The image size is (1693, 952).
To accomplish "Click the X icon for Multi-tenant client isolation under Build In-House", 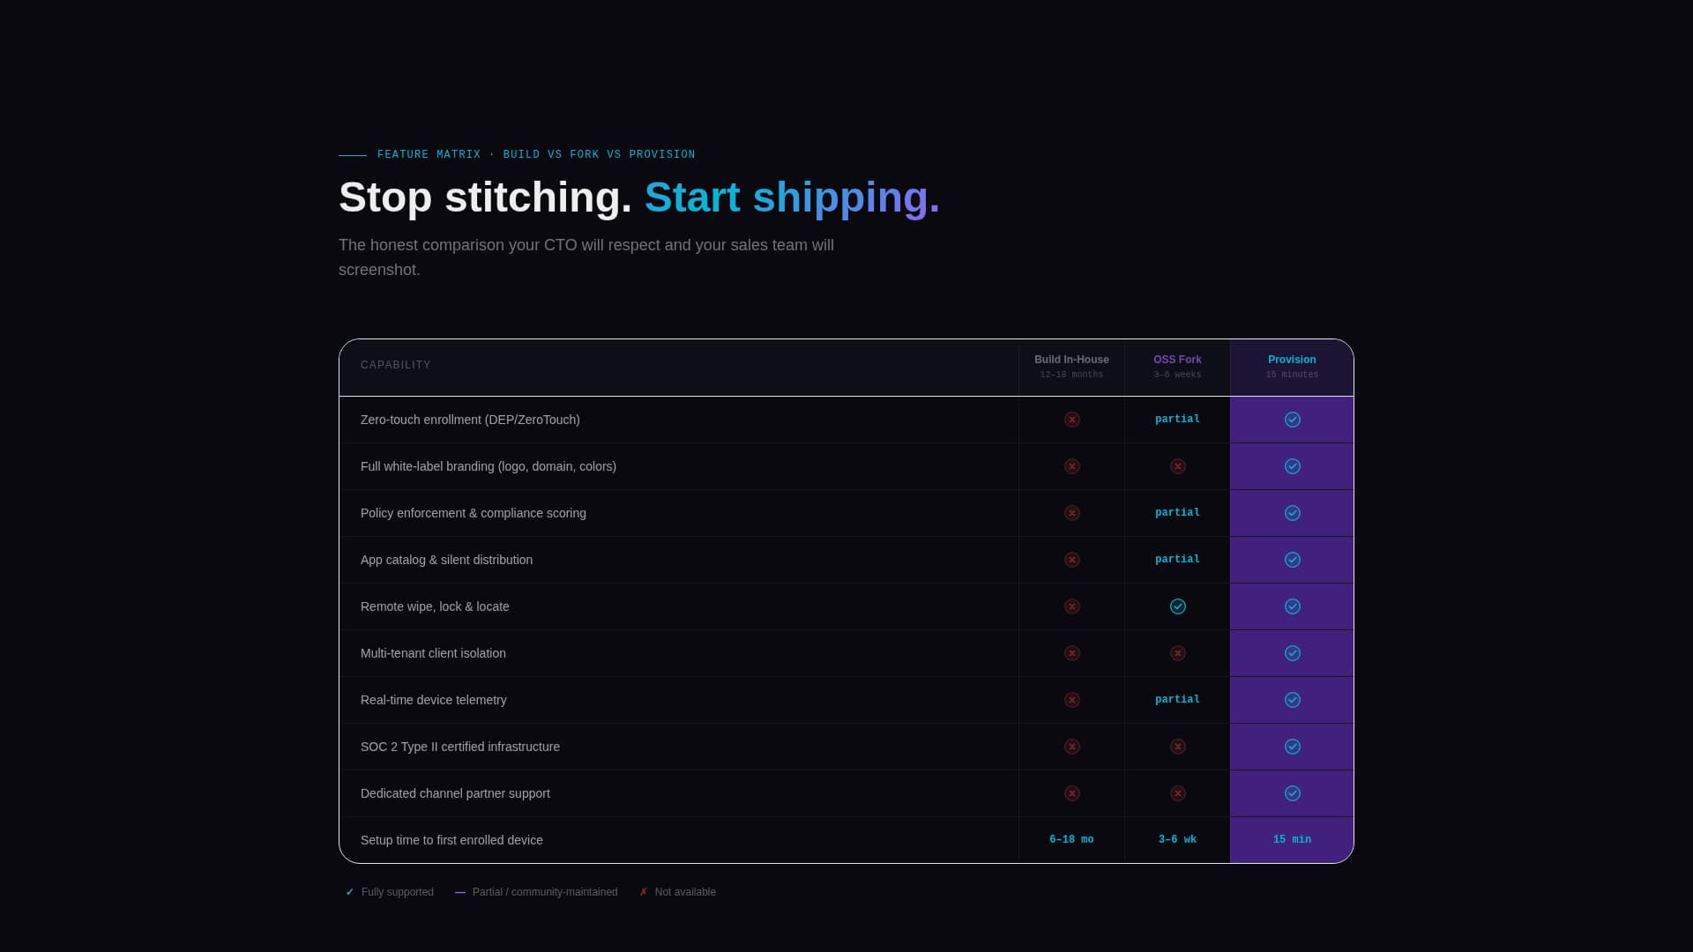I will point(1072,653).
